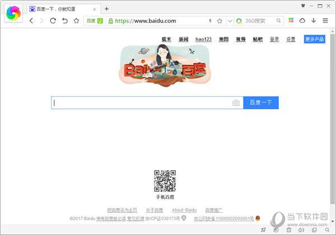Click the colorful 360 browser logo
The height and width of the screenshot is (235, 336).
(13, 13)
